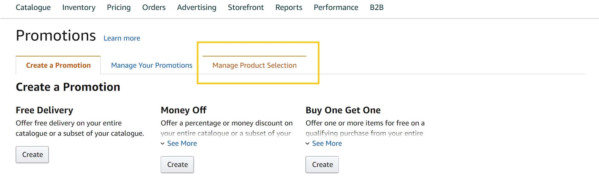Open the B2B menu
This screenshot has height=181, width=599.
tap(377, 7)
